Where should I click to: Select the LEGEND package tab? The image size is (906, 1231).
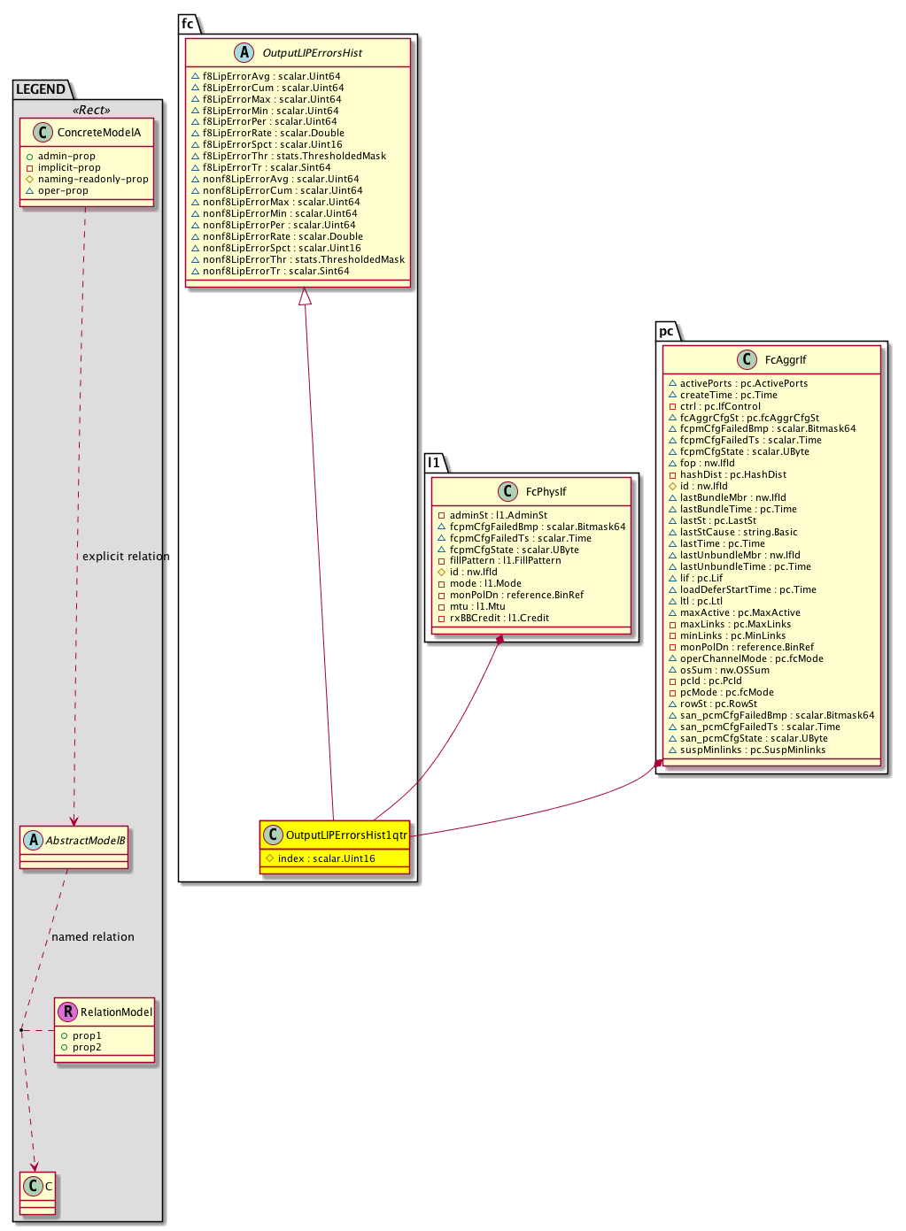click(x=41, y=89)
